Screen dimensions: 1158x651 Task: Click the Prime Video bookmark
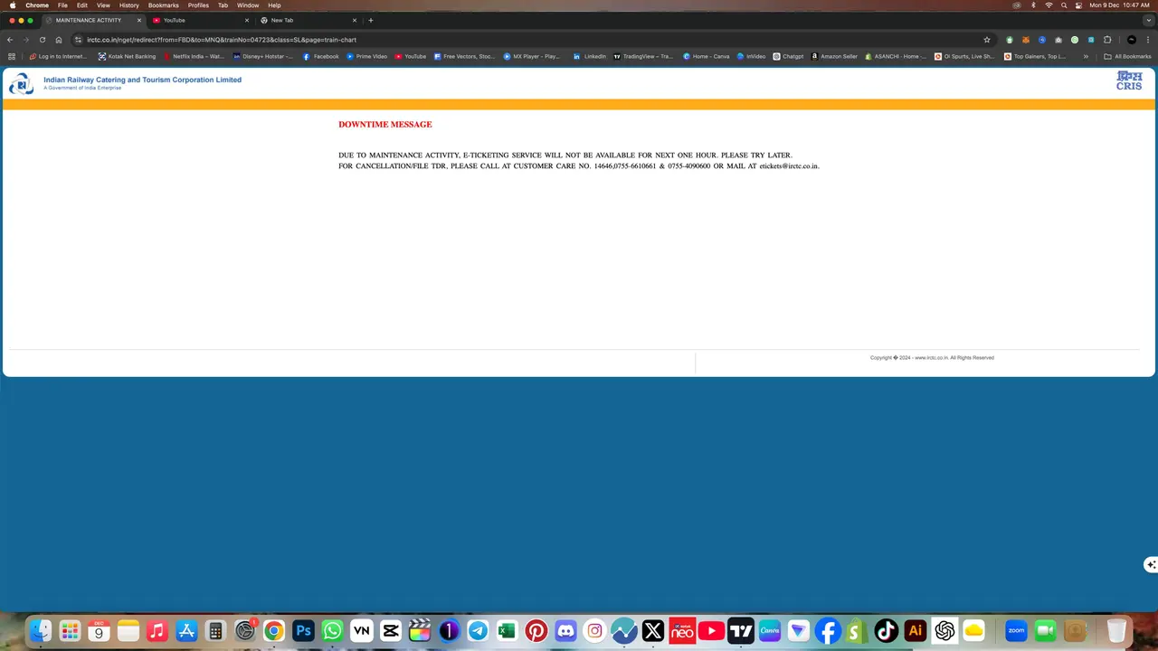(365, 56)
